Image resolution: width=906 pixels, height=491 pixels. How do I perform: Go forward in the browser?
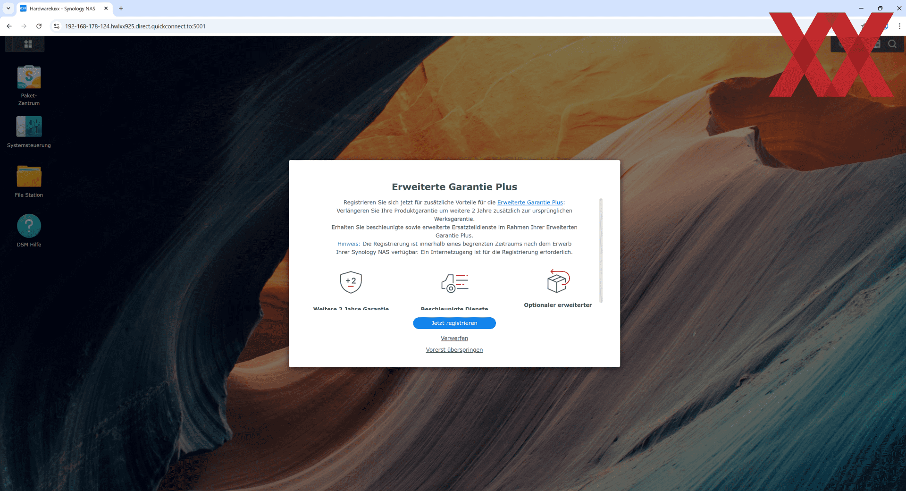click(x=24, y=26)
